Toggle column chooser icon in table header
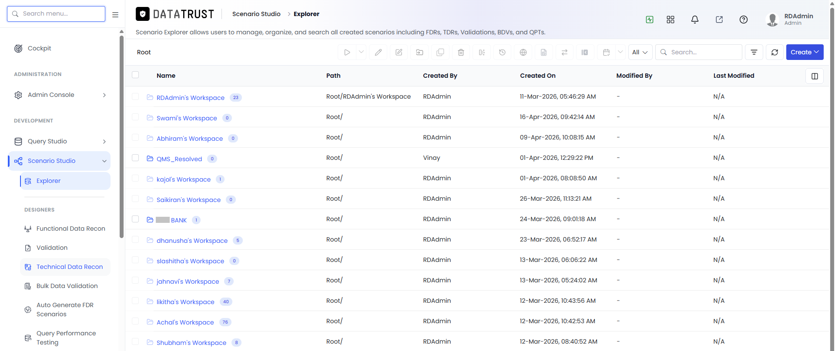This screenshot has width=835, height=351. coord(815,76)
